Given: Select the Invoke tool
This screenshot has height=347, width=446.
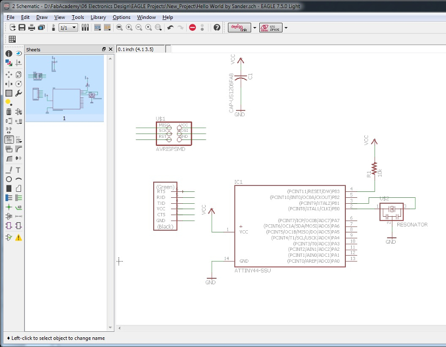Looking at the screenshot, I should pyautogui.click(x=18, y=158).
